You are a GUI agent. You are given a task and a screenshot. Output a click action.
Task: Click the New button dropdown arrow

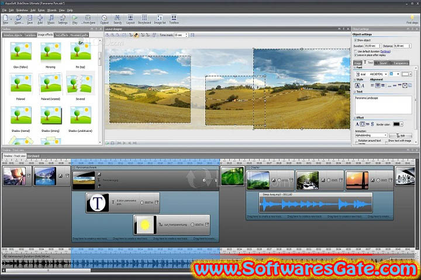11,20
